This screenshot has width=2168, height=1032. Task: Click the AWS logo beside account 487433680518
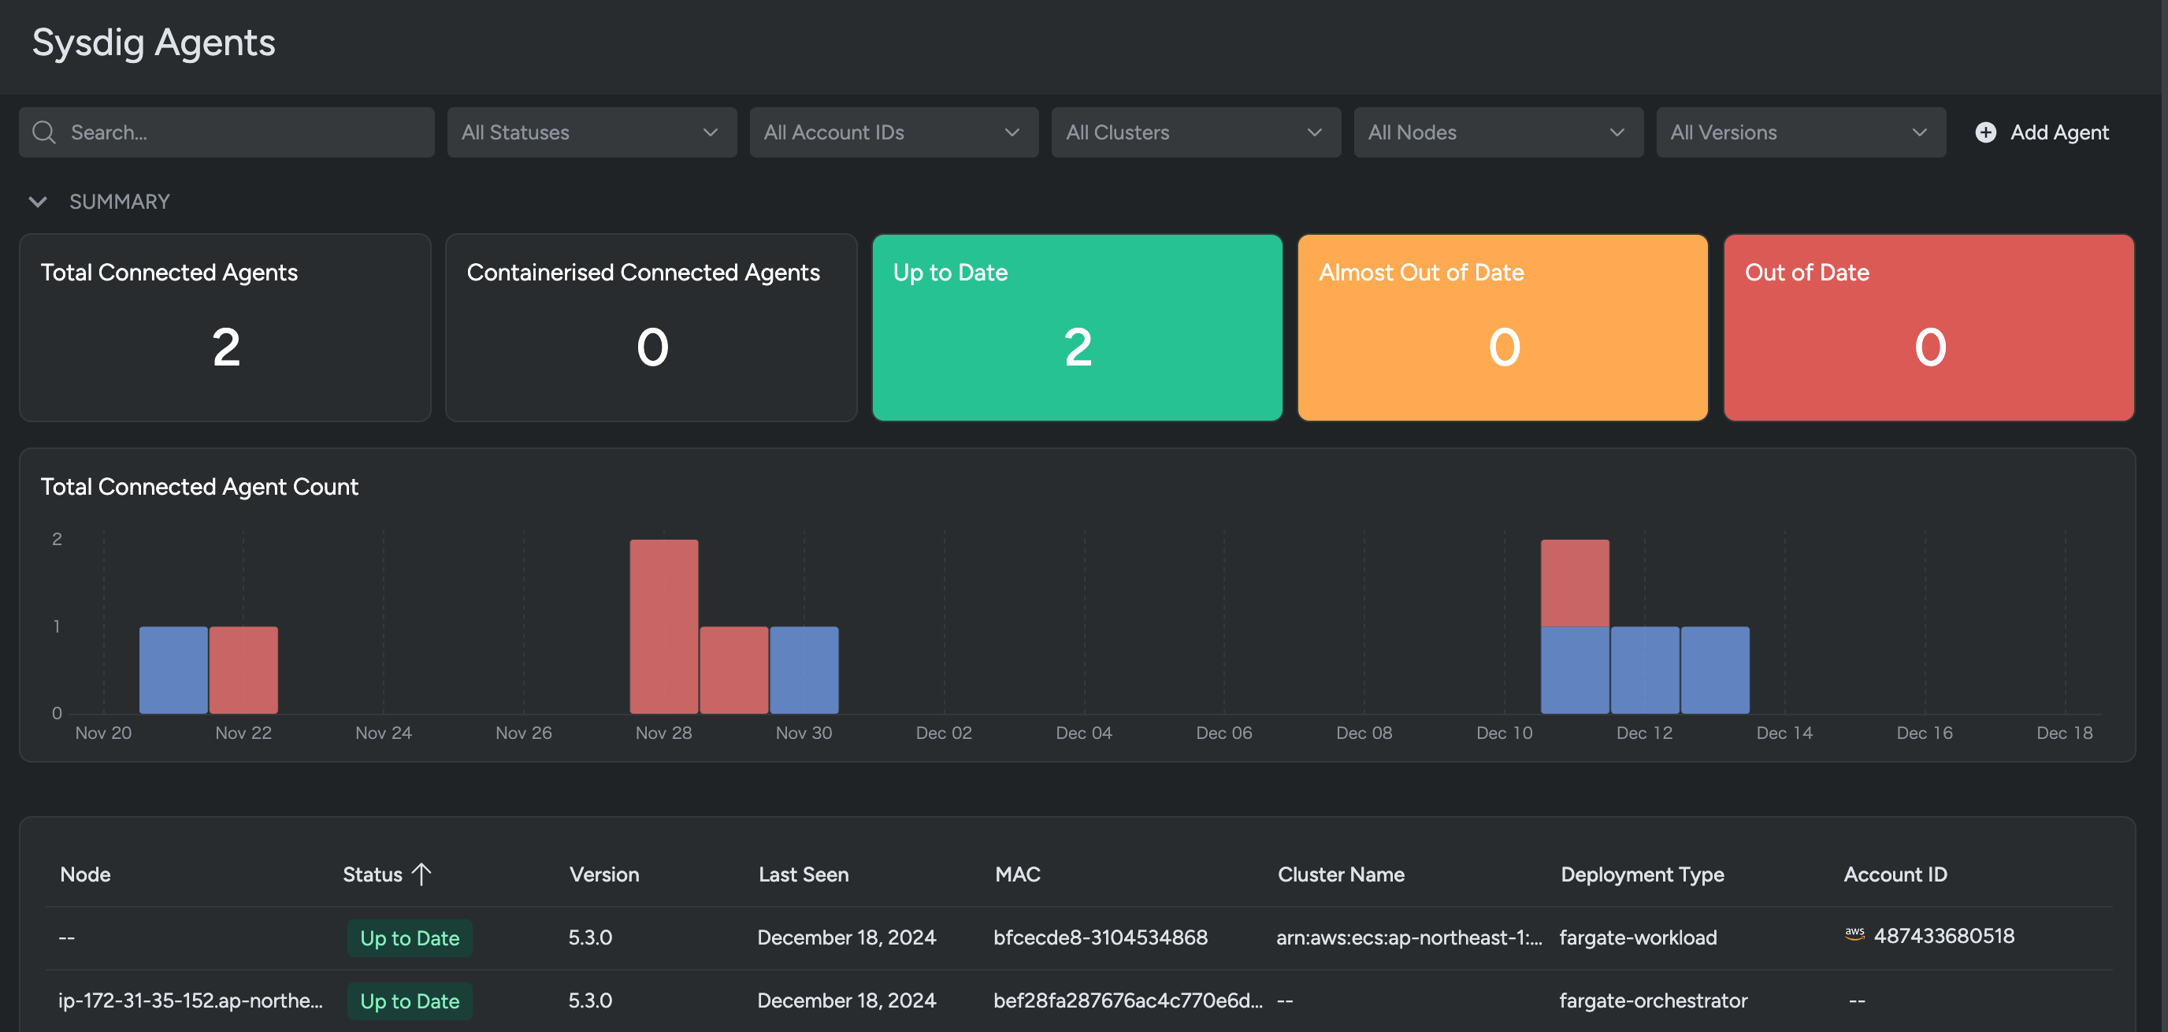point(1854,934)
